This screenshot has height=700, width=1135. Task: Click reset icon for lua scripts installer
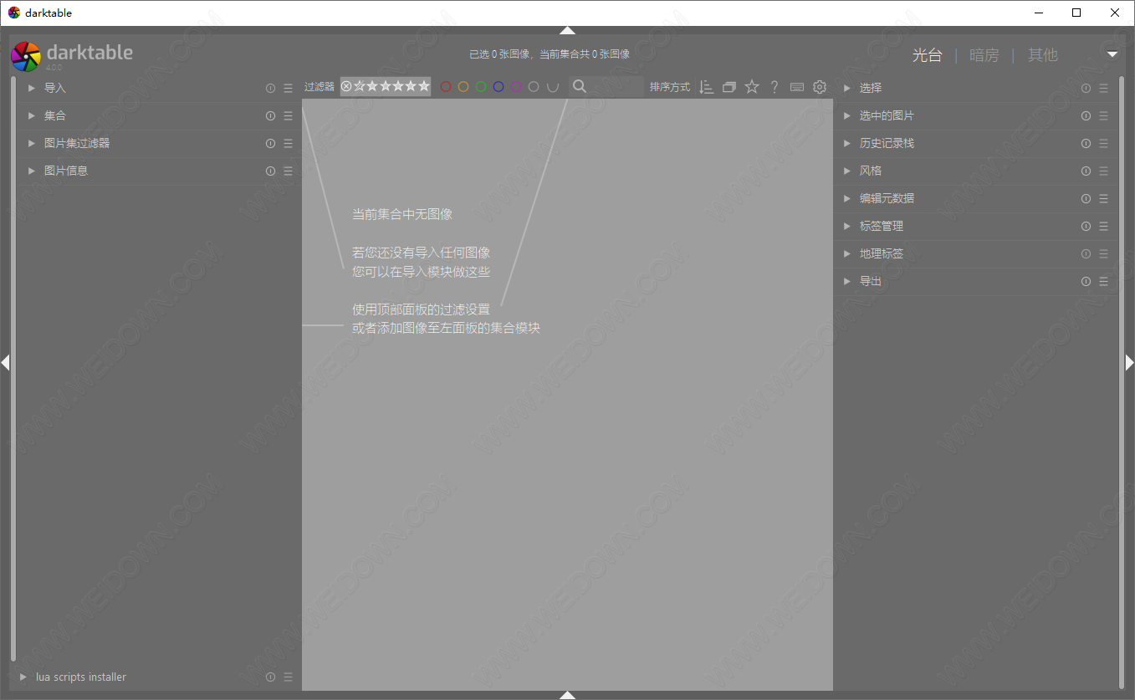(x=270, y=677)
